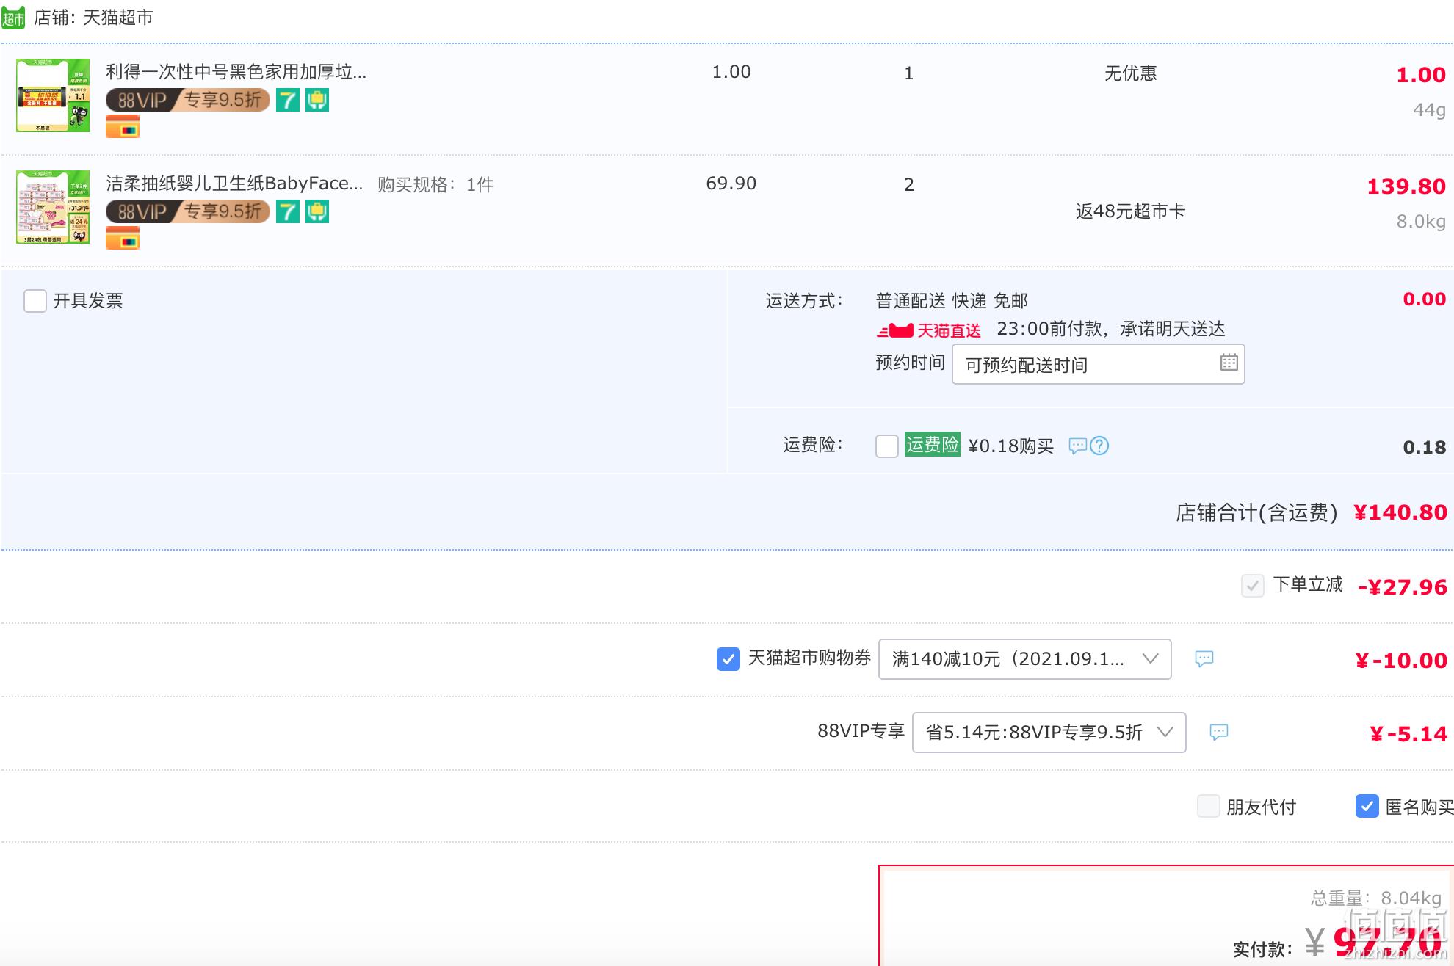Viewport: 1454px width, 966px height.
Task: Click the 139.80 subtotal amount
Action: click(x=1406, y=186)
